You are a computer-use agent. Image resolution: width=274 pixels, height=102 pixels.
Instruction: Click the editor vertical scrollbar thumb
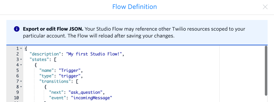(x=266, y=70)
